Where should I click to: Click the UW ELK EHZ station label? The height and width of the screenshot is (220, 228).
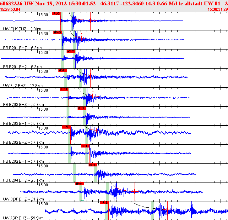[22, 29]
